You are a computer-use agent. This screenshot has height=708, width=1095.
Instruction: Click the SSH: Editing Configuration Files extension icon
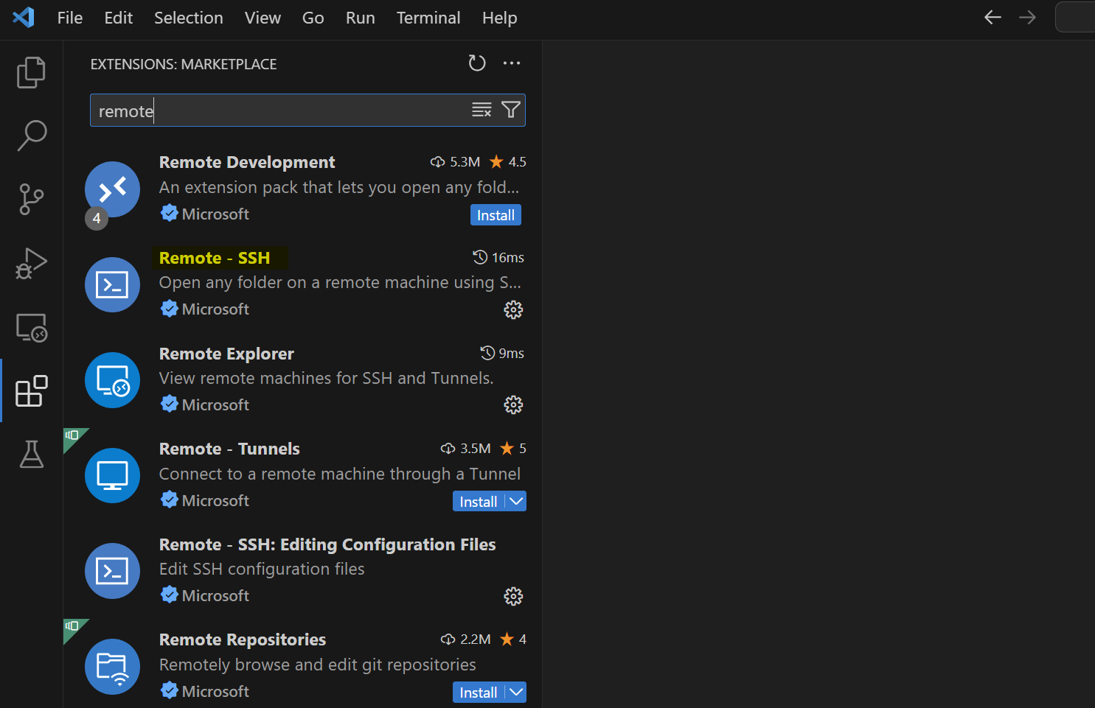pyautogui.click(x=112, y=571)
